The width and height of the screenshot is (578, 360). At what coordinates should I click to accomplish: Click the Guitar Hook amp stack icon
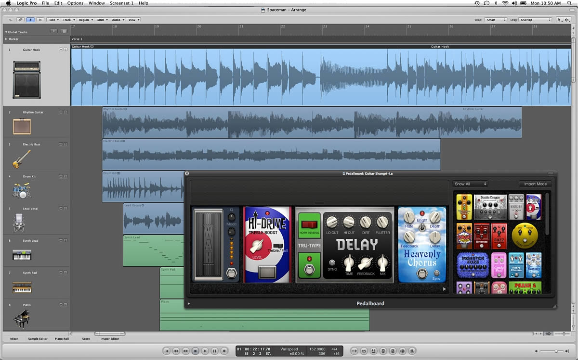[26, 79]
